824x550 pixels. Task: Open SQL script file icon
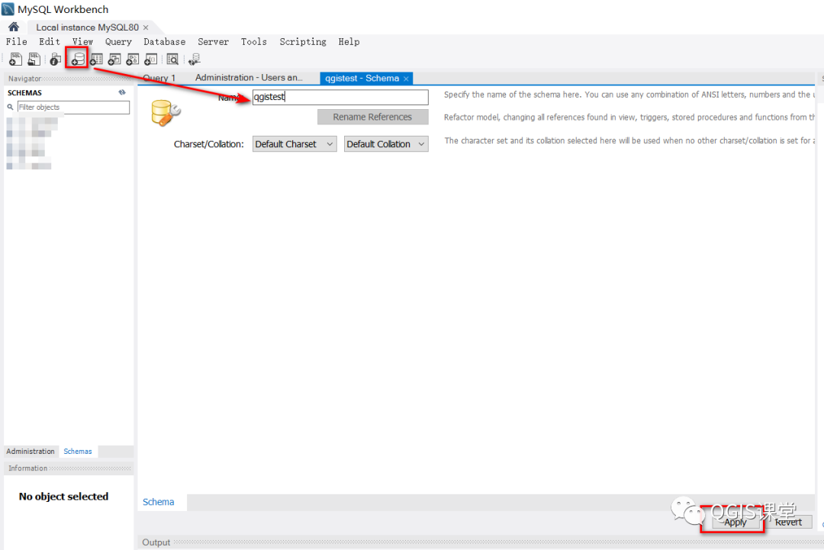[x=34, y=60]
